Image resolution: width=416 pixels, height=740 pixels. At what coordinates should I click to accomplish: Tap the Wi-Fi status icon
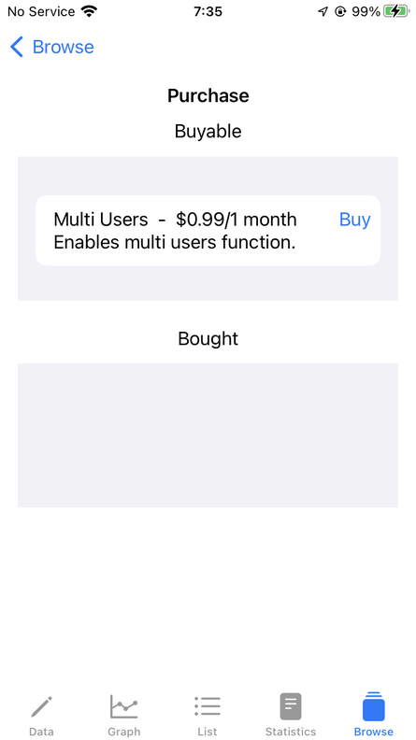point(89,11)
